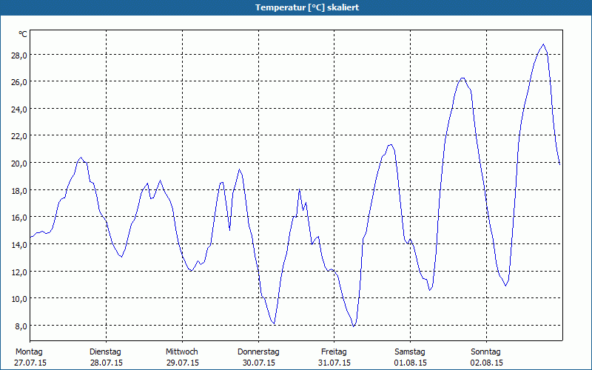This screenshot has height=370, width=592.
Task: Click the date label 27.07.15
Action: (x=30, y=363)
